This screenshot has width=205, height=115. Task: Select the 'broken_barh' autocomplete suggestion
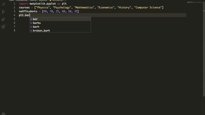pyautogui.click(x=60, y=31)
